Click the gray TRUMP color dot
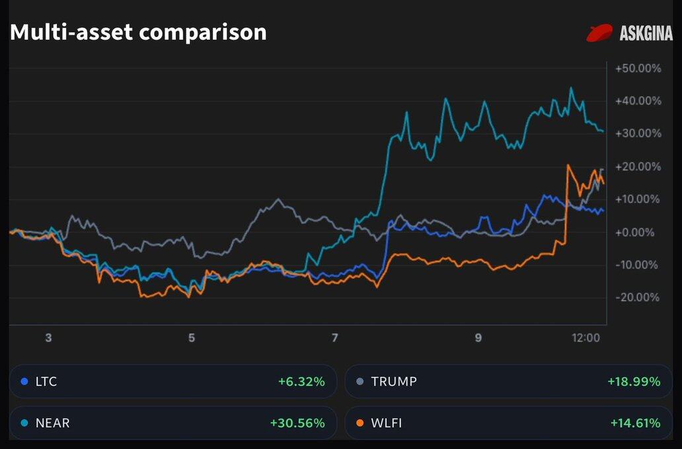Image resolution: width=682 pixels, height=449 pixels. [x=360, y=381]
